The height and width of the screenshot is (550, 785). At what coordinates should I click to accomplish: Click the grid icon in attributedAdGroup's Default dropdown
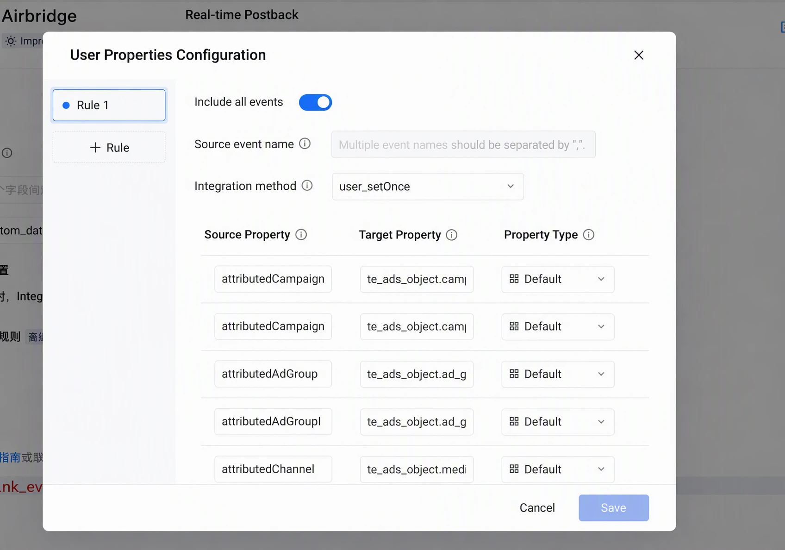pos(514,374)
